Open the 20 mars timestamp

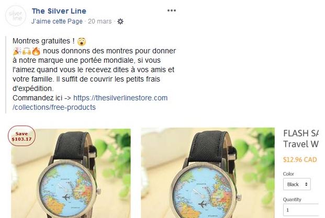[x=99, y=21]
